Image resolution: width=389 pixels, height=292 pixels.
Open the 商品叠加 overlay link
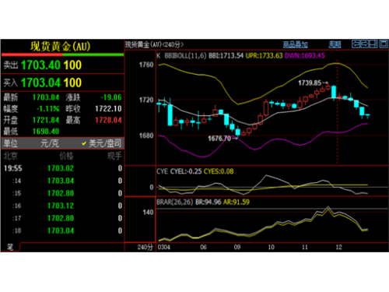point(295,44)
